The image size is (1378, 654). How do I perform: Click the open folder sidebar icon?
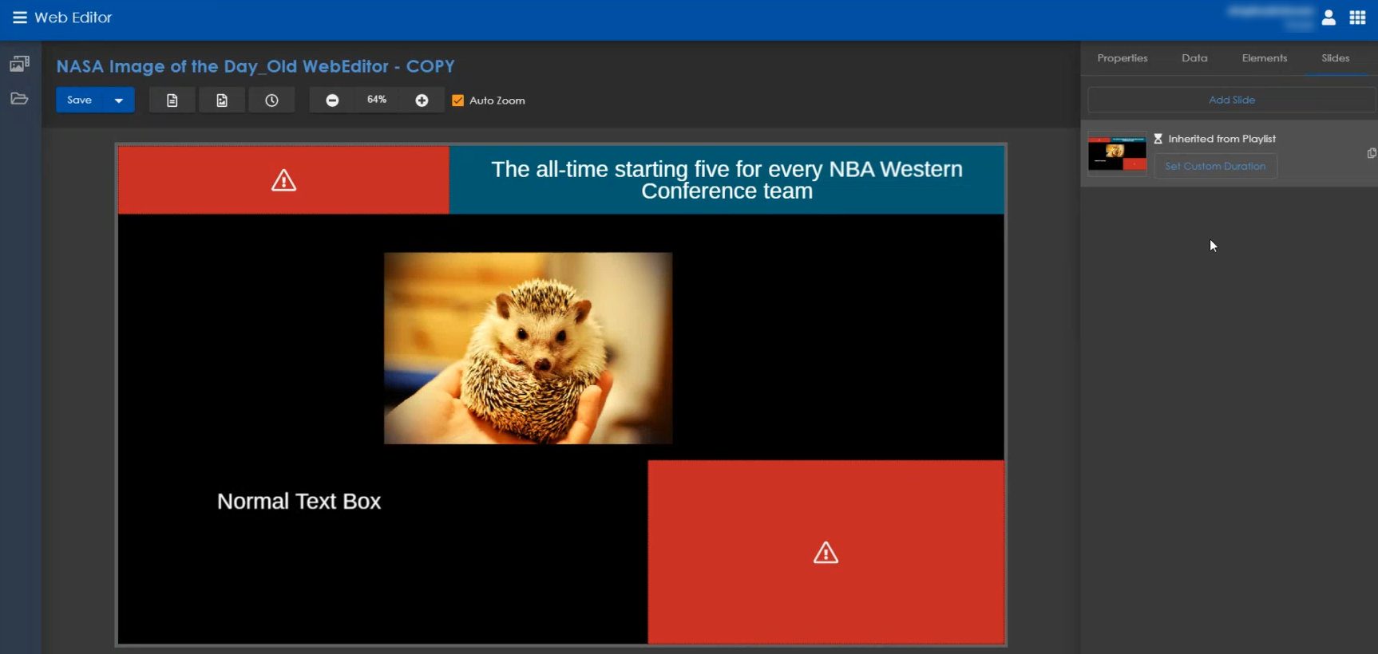(x=19, y=99)
